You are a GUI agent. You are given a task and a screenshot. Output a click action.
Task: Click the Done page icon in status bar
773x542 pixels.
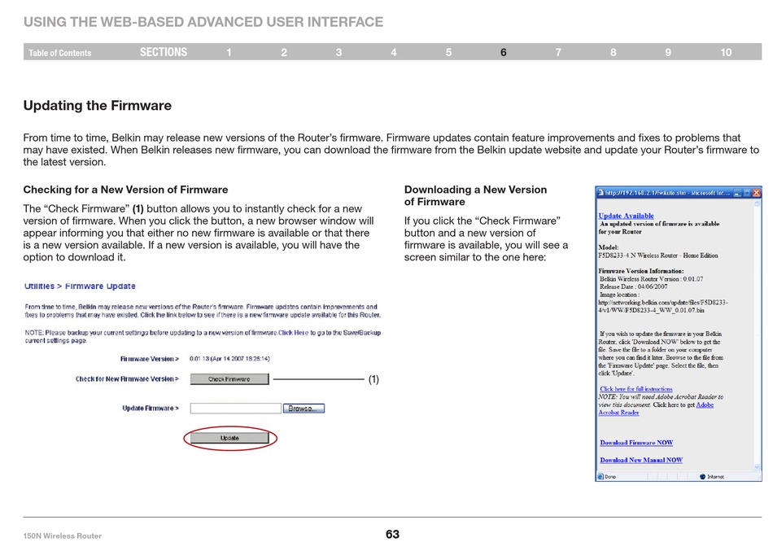600,476
